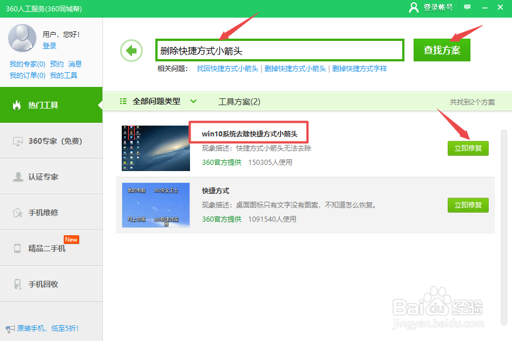Image resolution: width=512 pixels, height=341 pixels.
Task: Click related question 删掉快捷方式字样
Action: [x=360, y=69]
